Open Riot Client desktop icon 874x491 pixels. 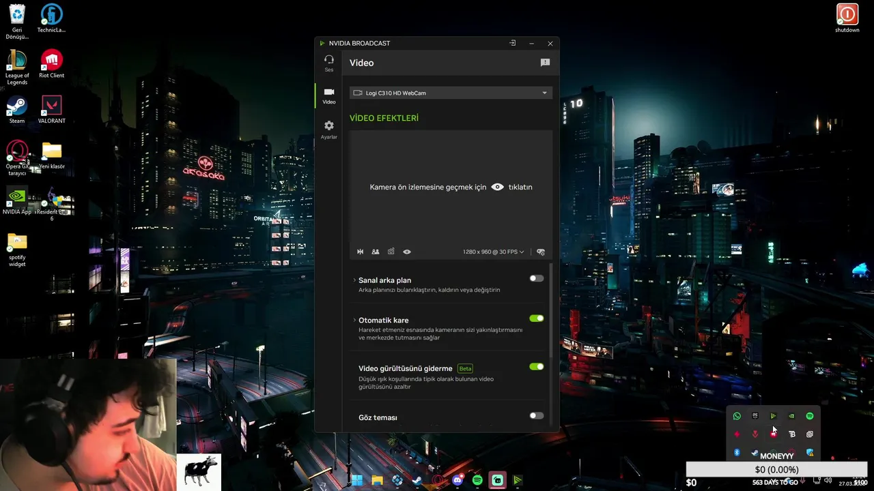coord(51,64)
